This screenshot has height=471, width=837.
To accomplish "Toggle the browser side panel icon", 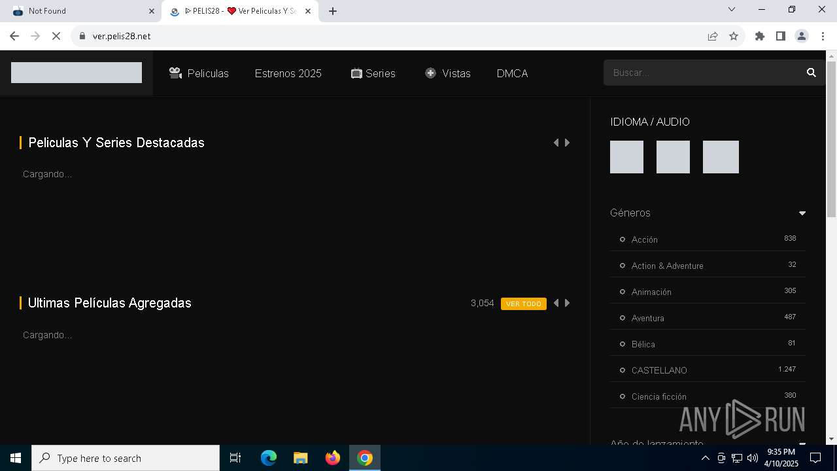I will (781, 36).
